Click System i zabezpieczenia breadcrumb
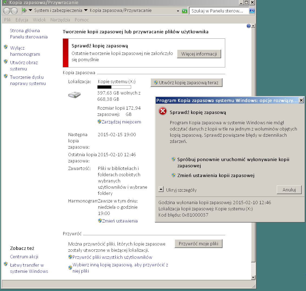The width and height of the screenshot is (306, 291). click(x=58, y=10)
